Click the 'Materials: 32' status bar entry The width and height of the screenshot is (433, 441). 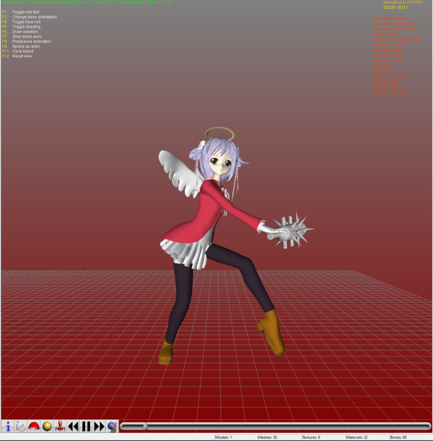[357, 437]
